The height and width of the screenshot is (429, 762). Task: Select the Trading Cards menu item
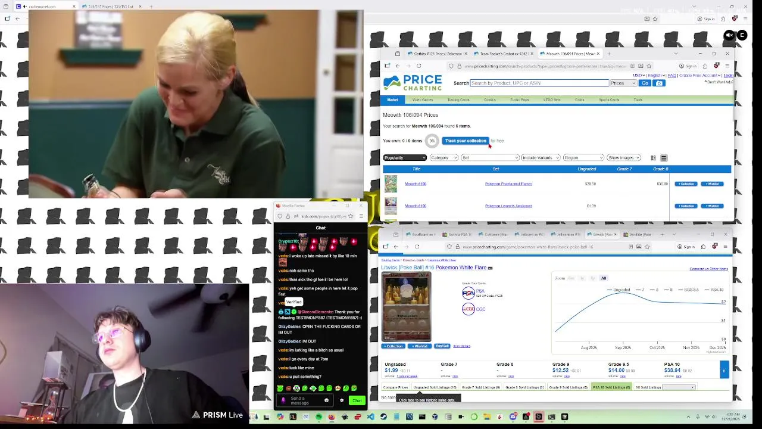458,100
